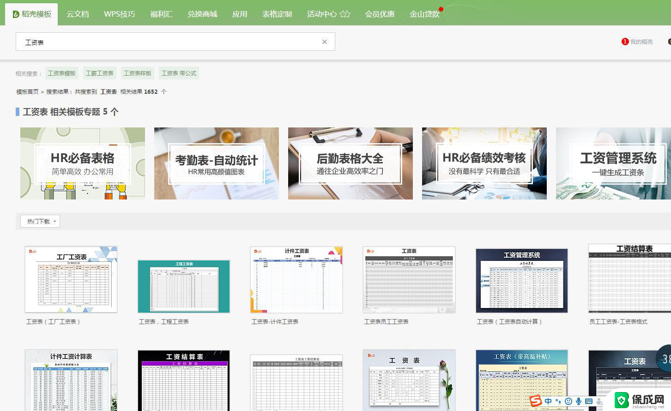Click the Sogou input method S logo
This screenshot has height=411, width=671.
[x=536, y=401]
